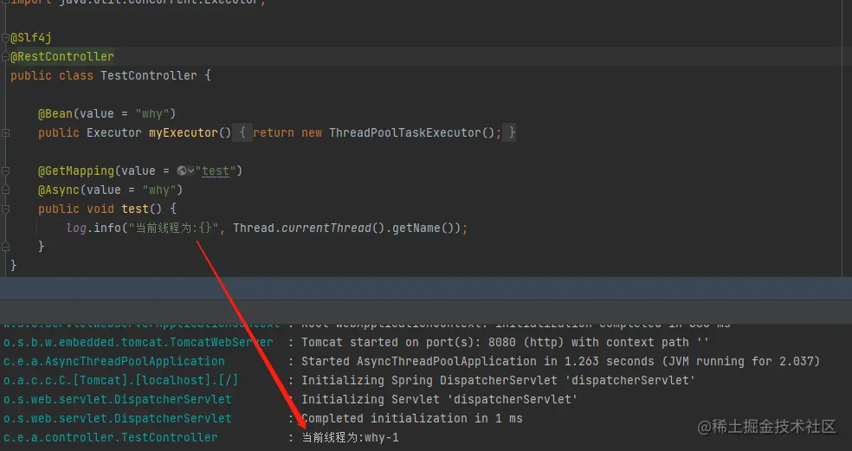
Task: Click the Executor return type
Action: pos(114,132)
